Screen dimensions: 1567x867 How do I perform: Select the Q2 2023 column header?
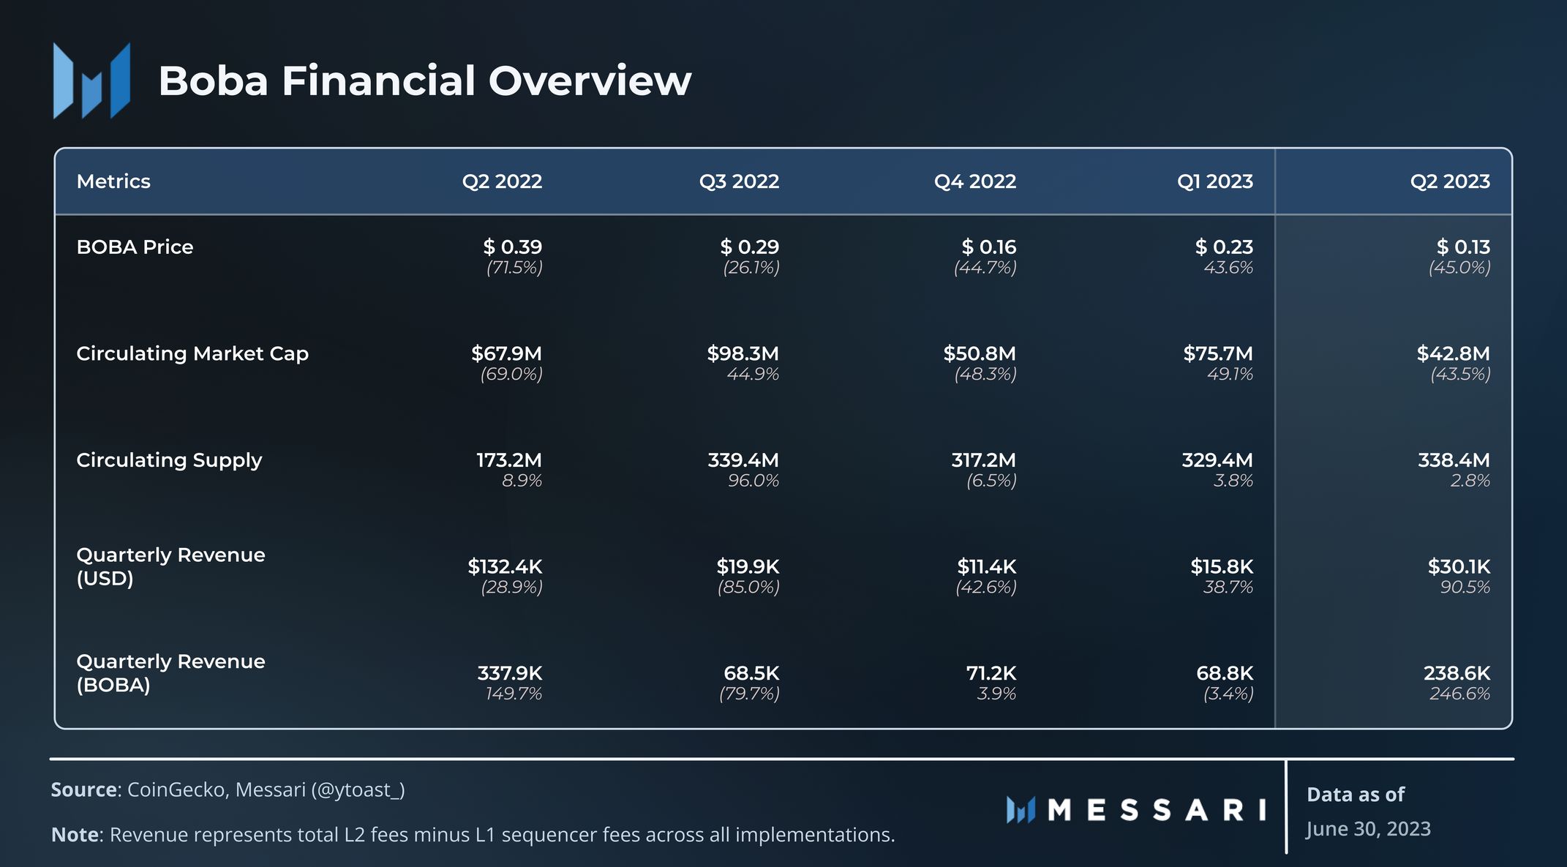[x=1450, y=181]
